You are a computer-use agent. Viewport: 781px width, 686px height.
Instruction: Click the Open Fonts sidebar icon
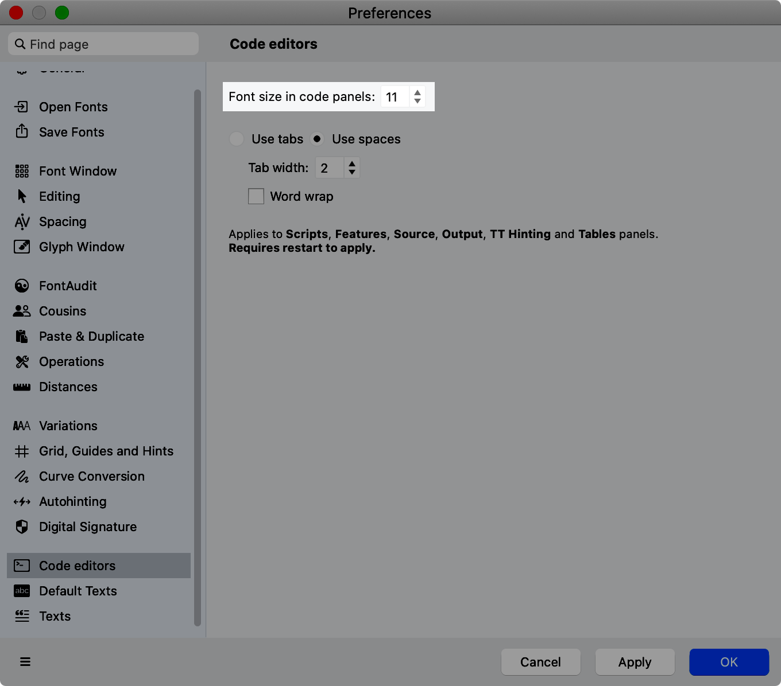21,107
